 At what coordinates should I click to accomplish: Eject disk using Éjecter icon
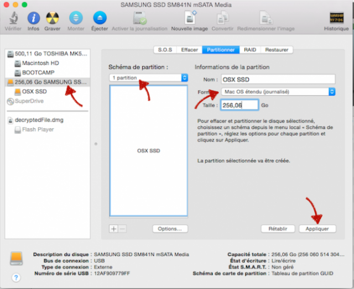(x=100, y=18)
